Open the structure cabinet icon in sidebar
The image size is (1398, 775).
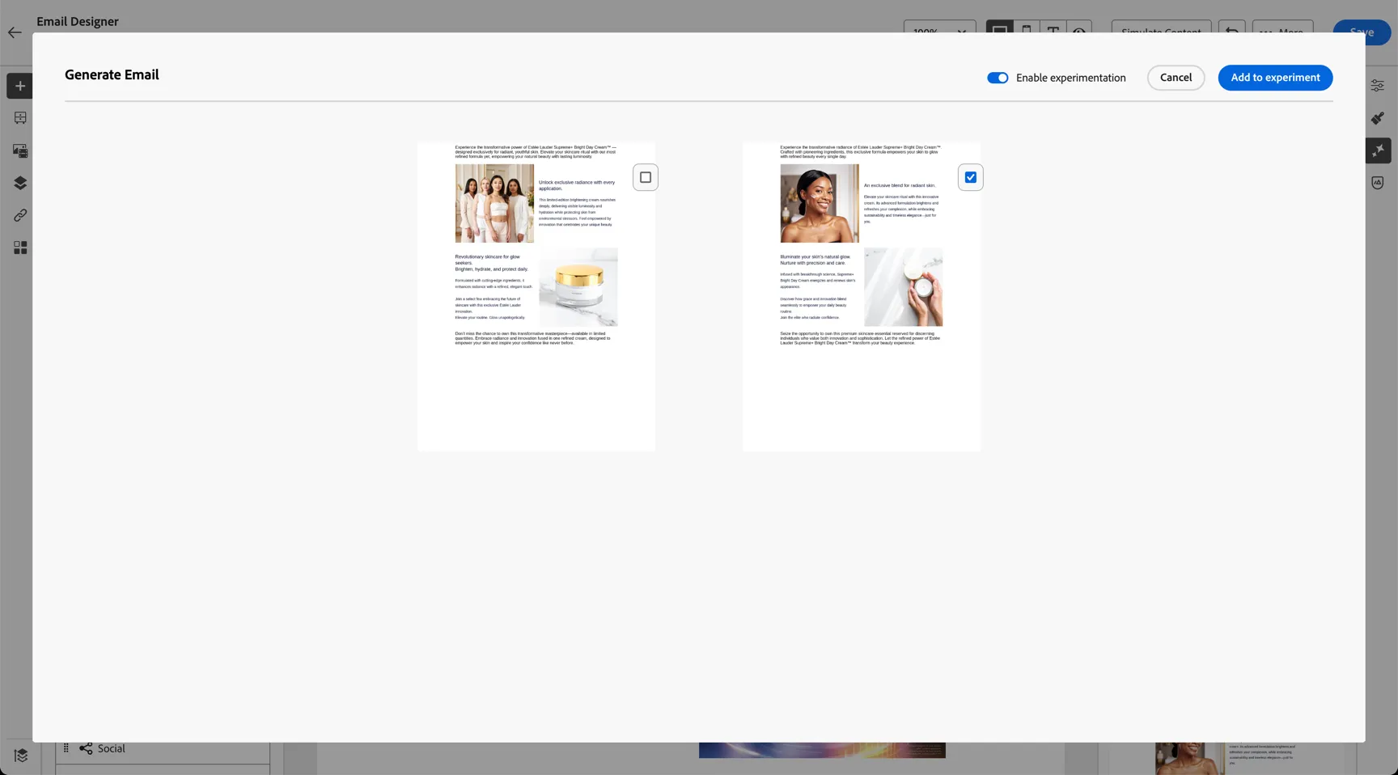tap(20, 118)
